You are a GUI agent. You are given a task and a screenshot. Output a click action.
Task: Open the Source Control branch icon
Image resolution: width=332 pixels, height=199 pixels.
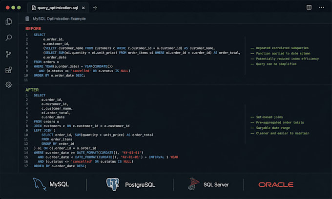click(8, 54)
